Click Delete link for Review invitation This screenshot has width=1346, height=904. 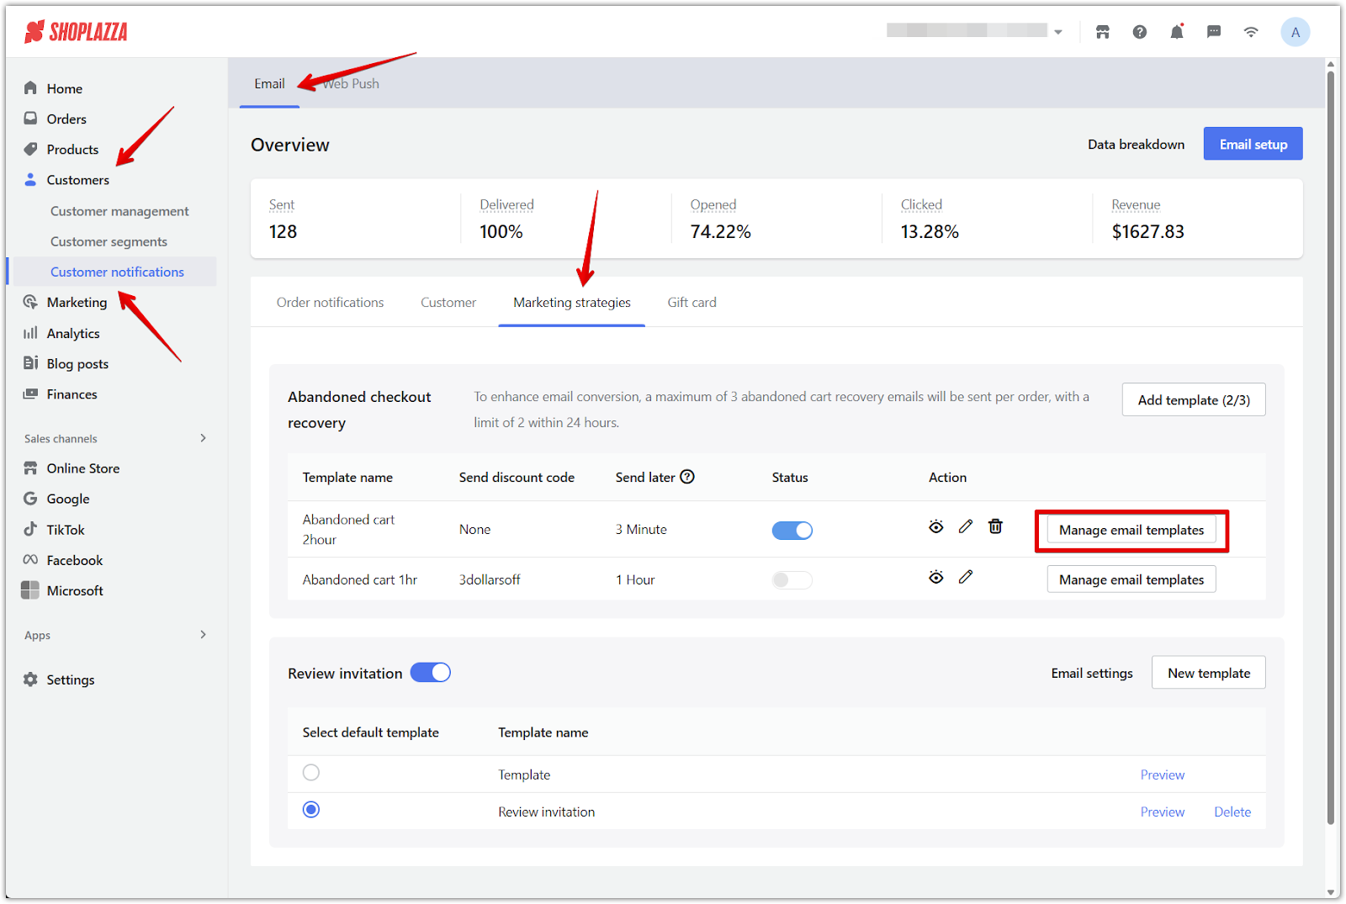pos(1232,812)
